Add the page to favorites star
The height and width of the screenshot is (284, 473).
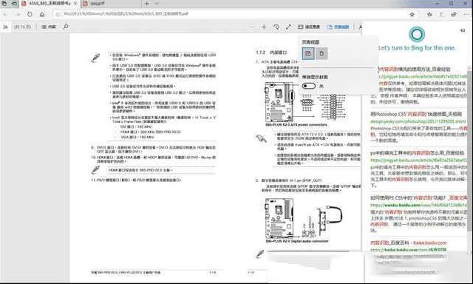tap(412, 14)
